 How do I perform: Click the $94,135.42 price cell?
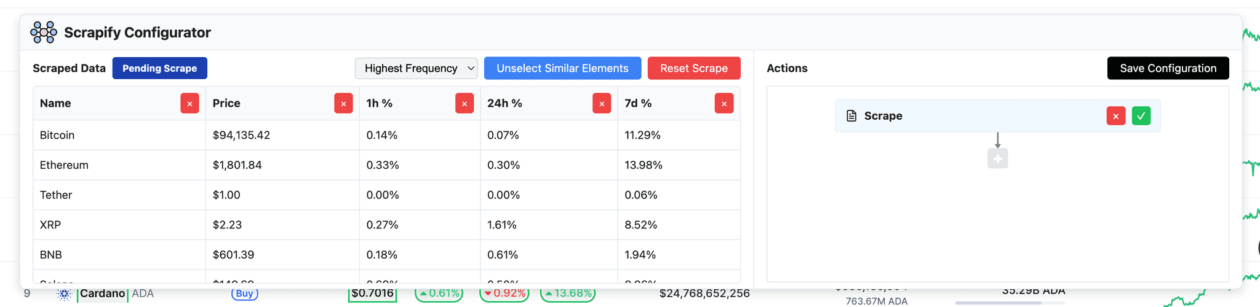coord(282,135)
